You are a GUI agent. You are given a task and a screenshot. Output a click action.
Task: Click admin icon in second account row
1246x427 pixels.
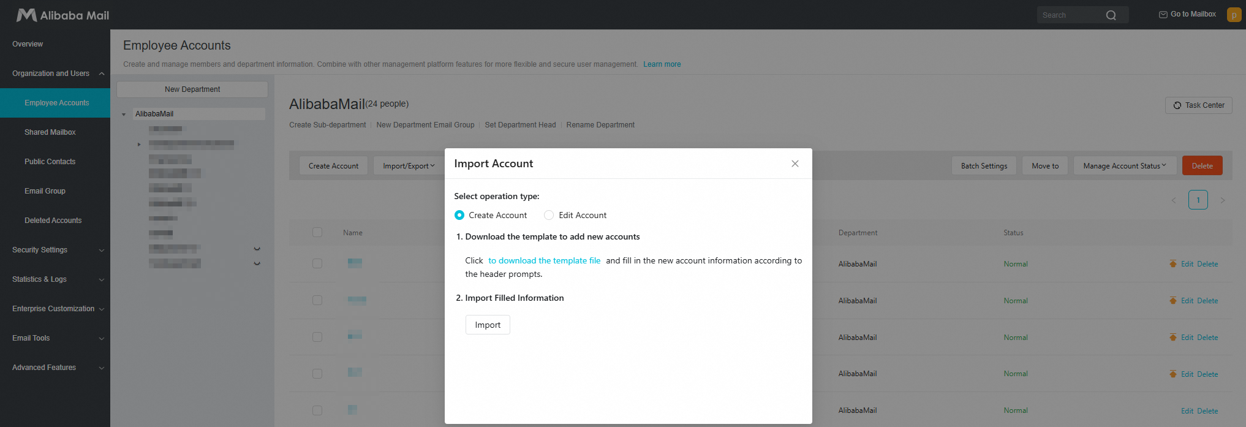(x=1173, y=301)
